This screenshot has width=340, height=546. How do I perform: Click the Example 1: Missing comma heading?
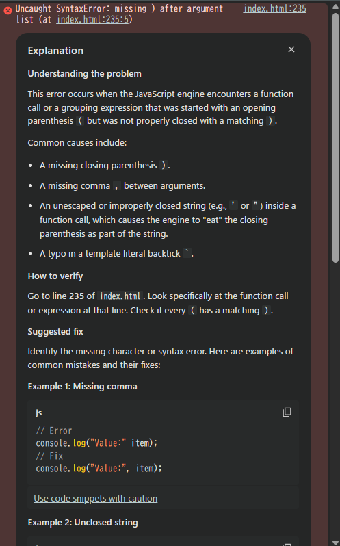83,386
